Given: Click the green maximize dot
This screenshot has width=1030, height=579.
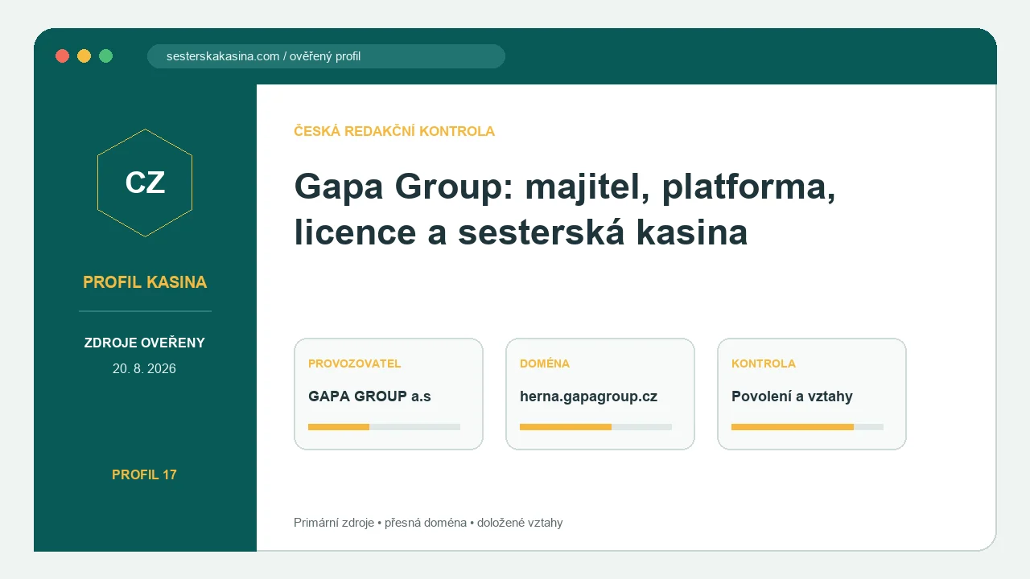Looking at the screenshot, I should [105, 55].
